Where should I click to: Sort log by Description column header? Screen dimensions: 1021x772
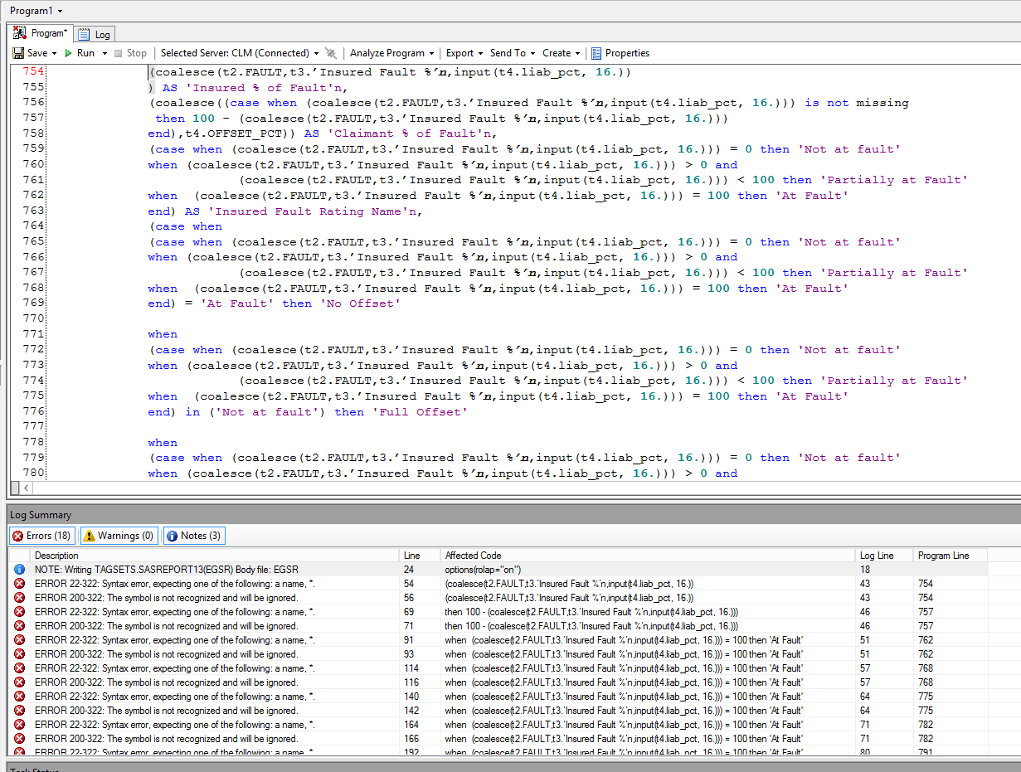coord(56,556)
